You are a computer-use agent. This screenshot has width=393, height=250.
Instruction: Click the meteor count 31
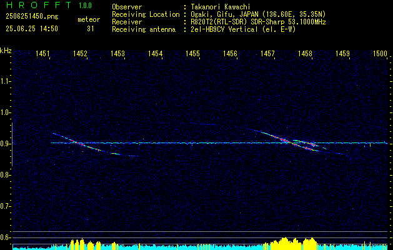pos(91,29)
